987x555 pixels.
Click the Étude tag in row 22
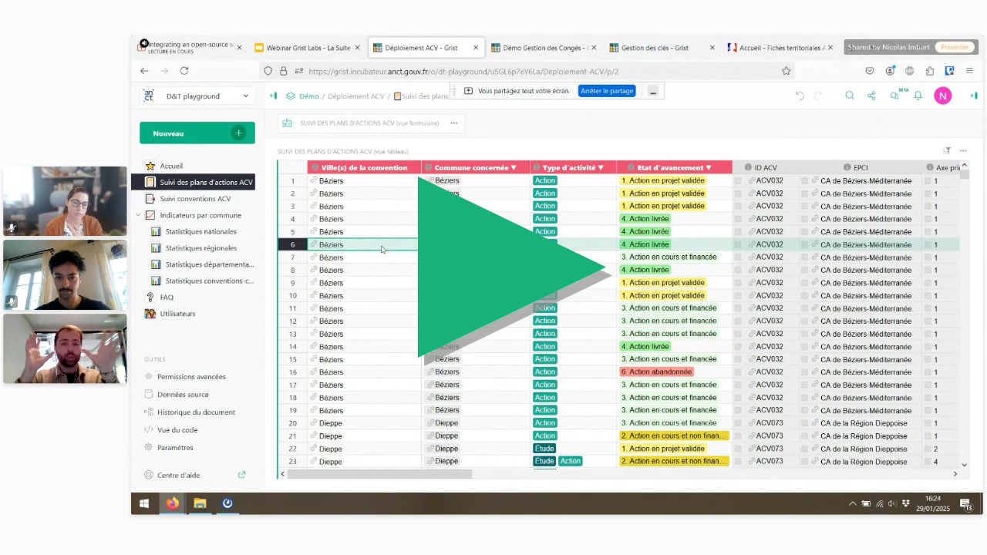[544, 449]
